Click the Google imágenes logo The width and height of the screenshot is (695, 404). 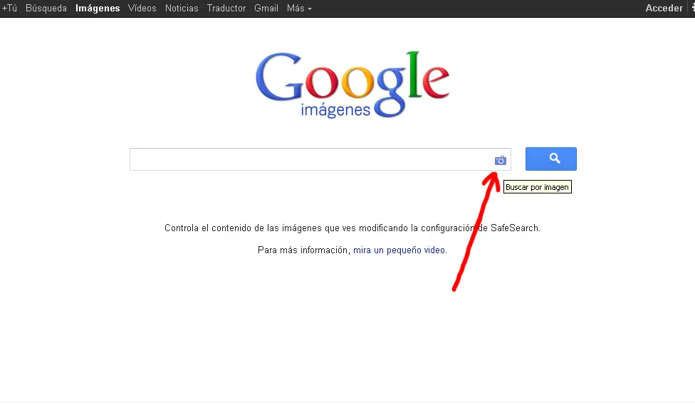pos(352,84)
